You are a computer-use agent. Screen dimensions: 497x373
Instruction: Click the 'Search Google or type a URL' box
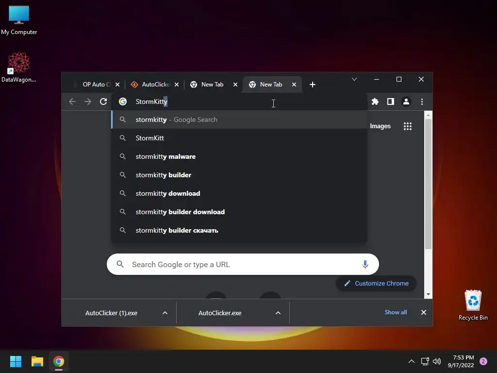tap(243, 264)
